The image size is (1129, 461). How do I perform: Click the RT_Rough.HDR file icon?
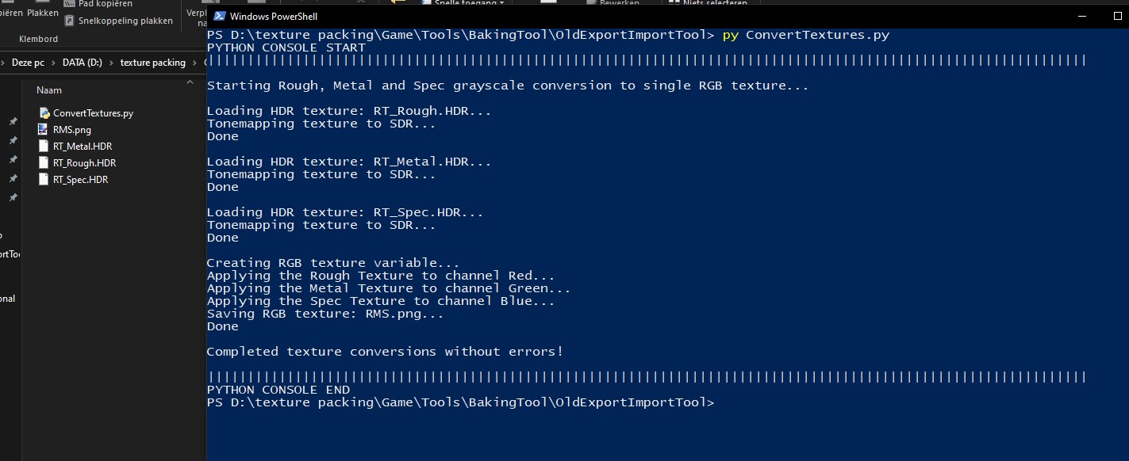coord(44,163)
